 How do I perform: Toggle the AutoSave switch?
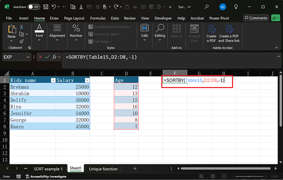click(34, 7)
